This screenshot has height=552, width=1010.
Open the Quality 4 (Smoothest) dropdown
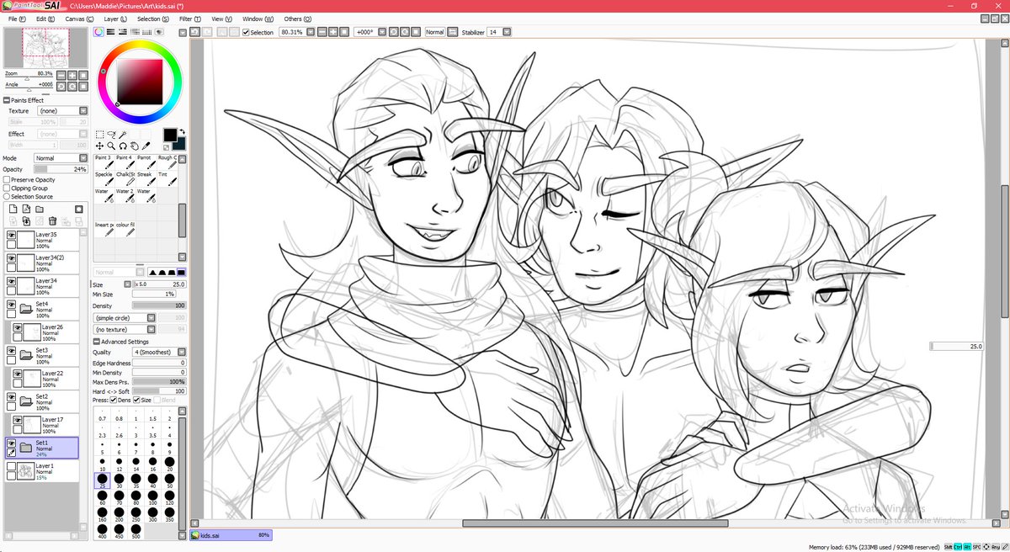point(157,352)
